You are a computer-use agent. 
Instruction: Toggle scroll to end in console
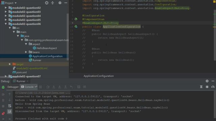point(9,112)
